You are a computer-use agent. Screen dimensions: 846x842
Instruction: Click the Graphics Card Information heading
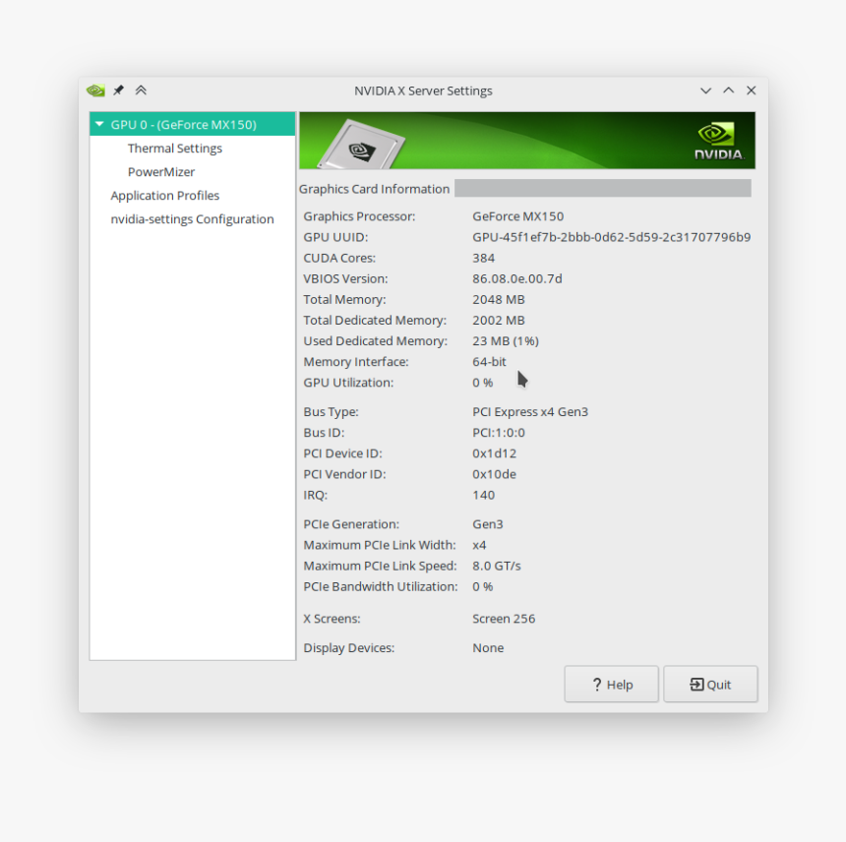374,189
